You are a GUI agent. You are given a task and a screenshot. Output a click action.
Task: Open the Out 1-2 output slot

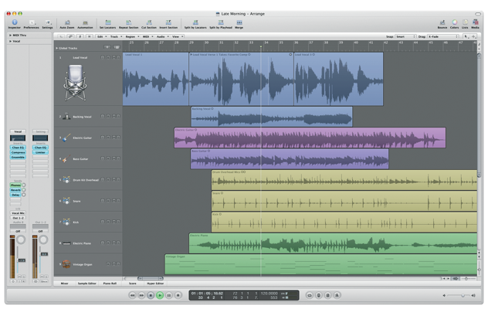pos(18,218)
